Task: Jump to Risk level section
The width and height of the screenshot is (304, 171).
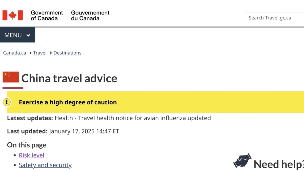Action: 32,155
